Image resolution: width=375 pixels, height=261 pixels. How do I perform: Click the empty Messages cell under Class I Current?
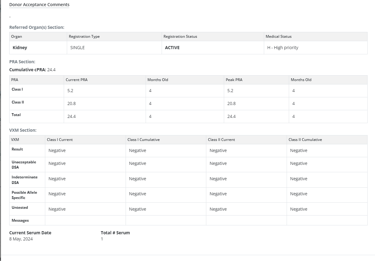pos(85,220)
